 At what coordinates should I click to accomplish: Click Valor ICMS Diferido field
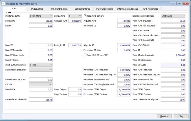(x=173, y=45)
